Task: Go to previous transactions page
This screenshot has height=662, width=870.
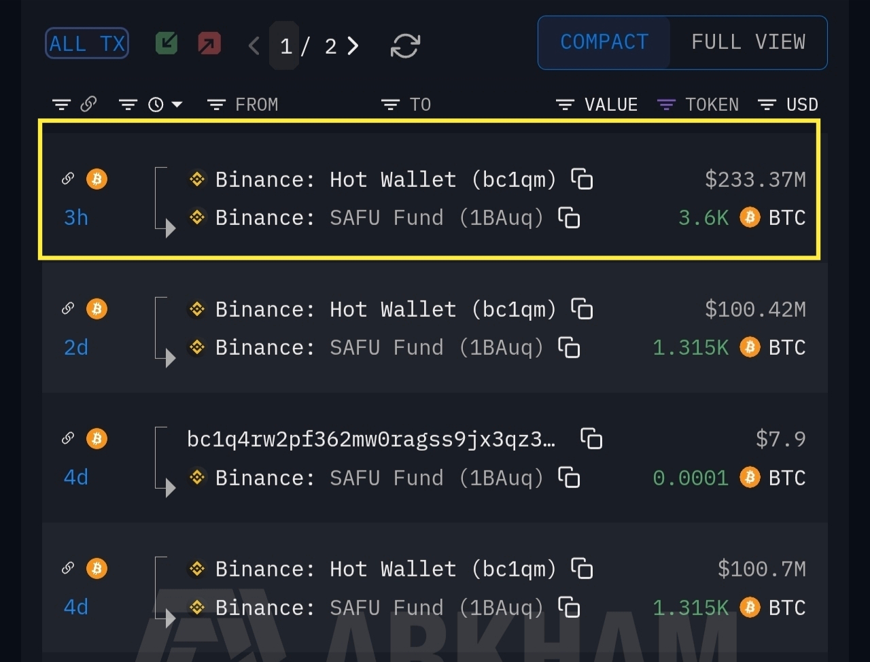Action: tap(254, 46)
